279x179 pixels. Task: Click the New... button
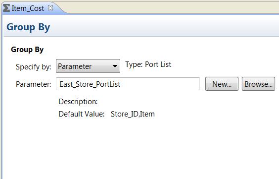tap(222, 84)
